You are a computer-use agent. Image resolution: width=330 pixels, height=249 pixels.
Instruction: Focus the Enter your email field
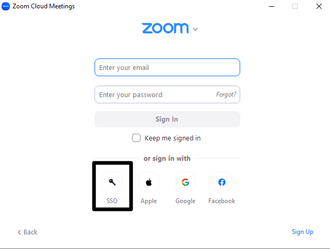[x=167, y=67]
